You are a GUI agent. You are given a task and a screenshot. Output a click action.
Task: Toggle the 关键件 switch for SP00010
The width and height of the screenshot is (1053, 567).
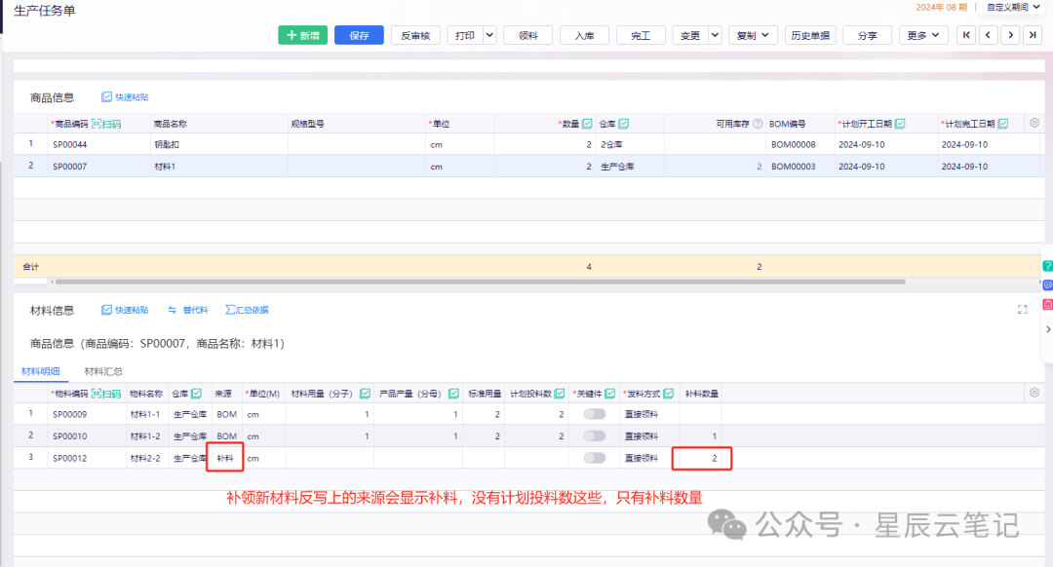click(595, 436)
